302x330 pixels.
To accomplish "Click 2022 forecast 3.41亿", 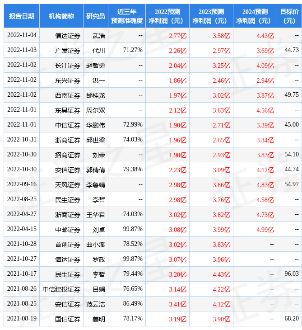I will coord(178,305).
